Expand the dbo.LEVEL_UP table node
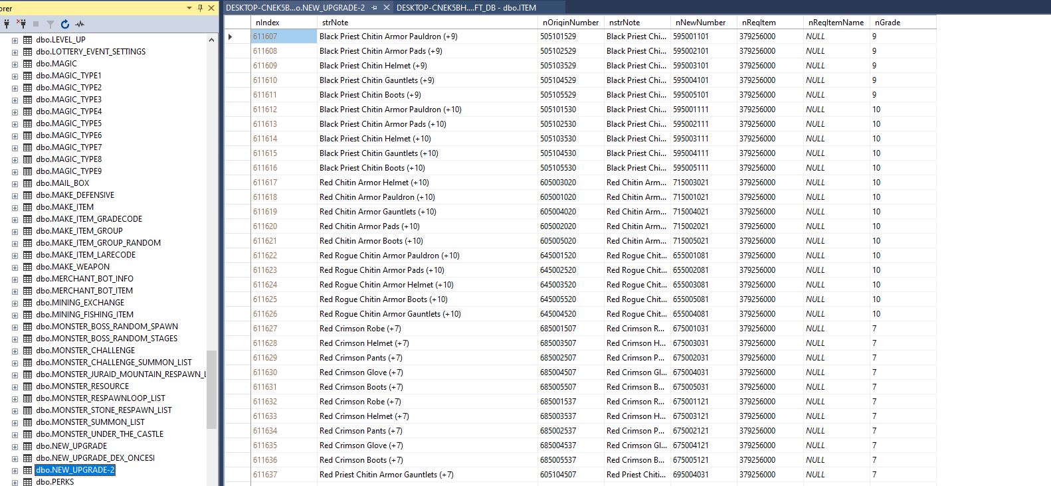Viewport: 1051px width, 486px height. [x=15, y=40]
